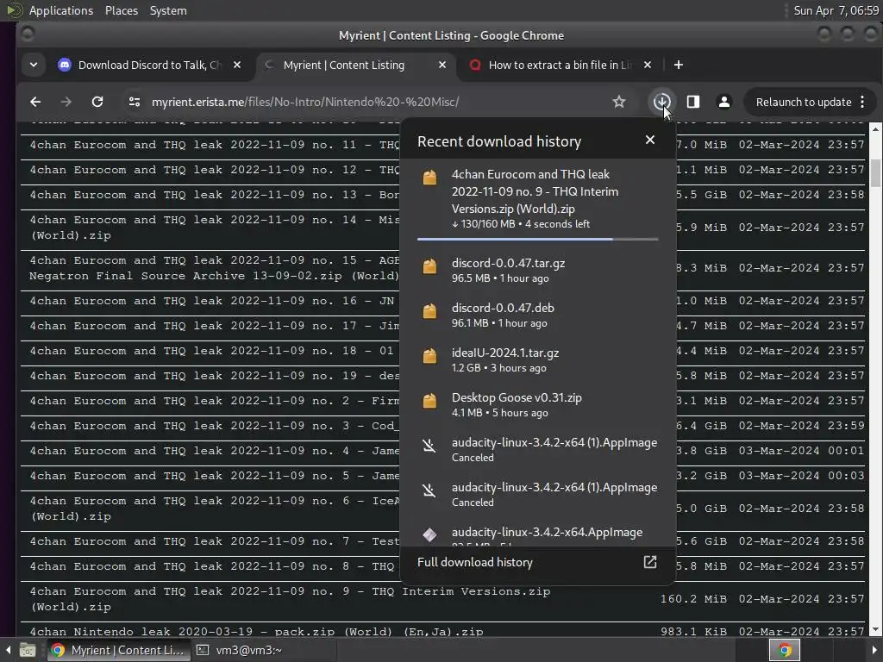Screen dimensions: 883x662
Task: Click the 160.2 MiB file size cell
Action: tap(693, 599)
